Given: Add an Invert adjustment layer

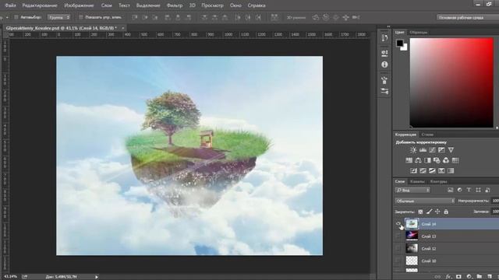Looking at the screenshot, I should tap(413, 171).
